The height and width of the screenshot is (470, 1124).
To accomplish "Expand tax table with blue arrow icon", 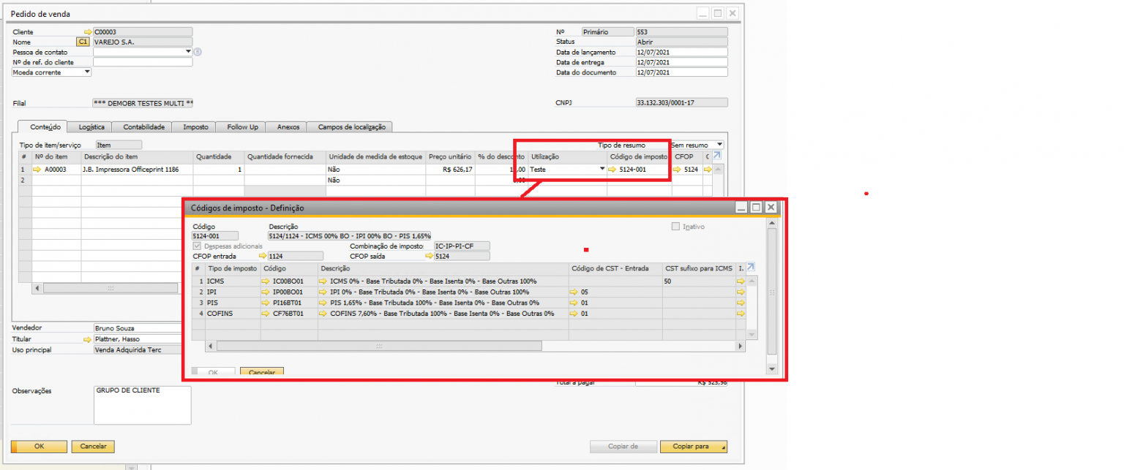I will coord(750,268).
